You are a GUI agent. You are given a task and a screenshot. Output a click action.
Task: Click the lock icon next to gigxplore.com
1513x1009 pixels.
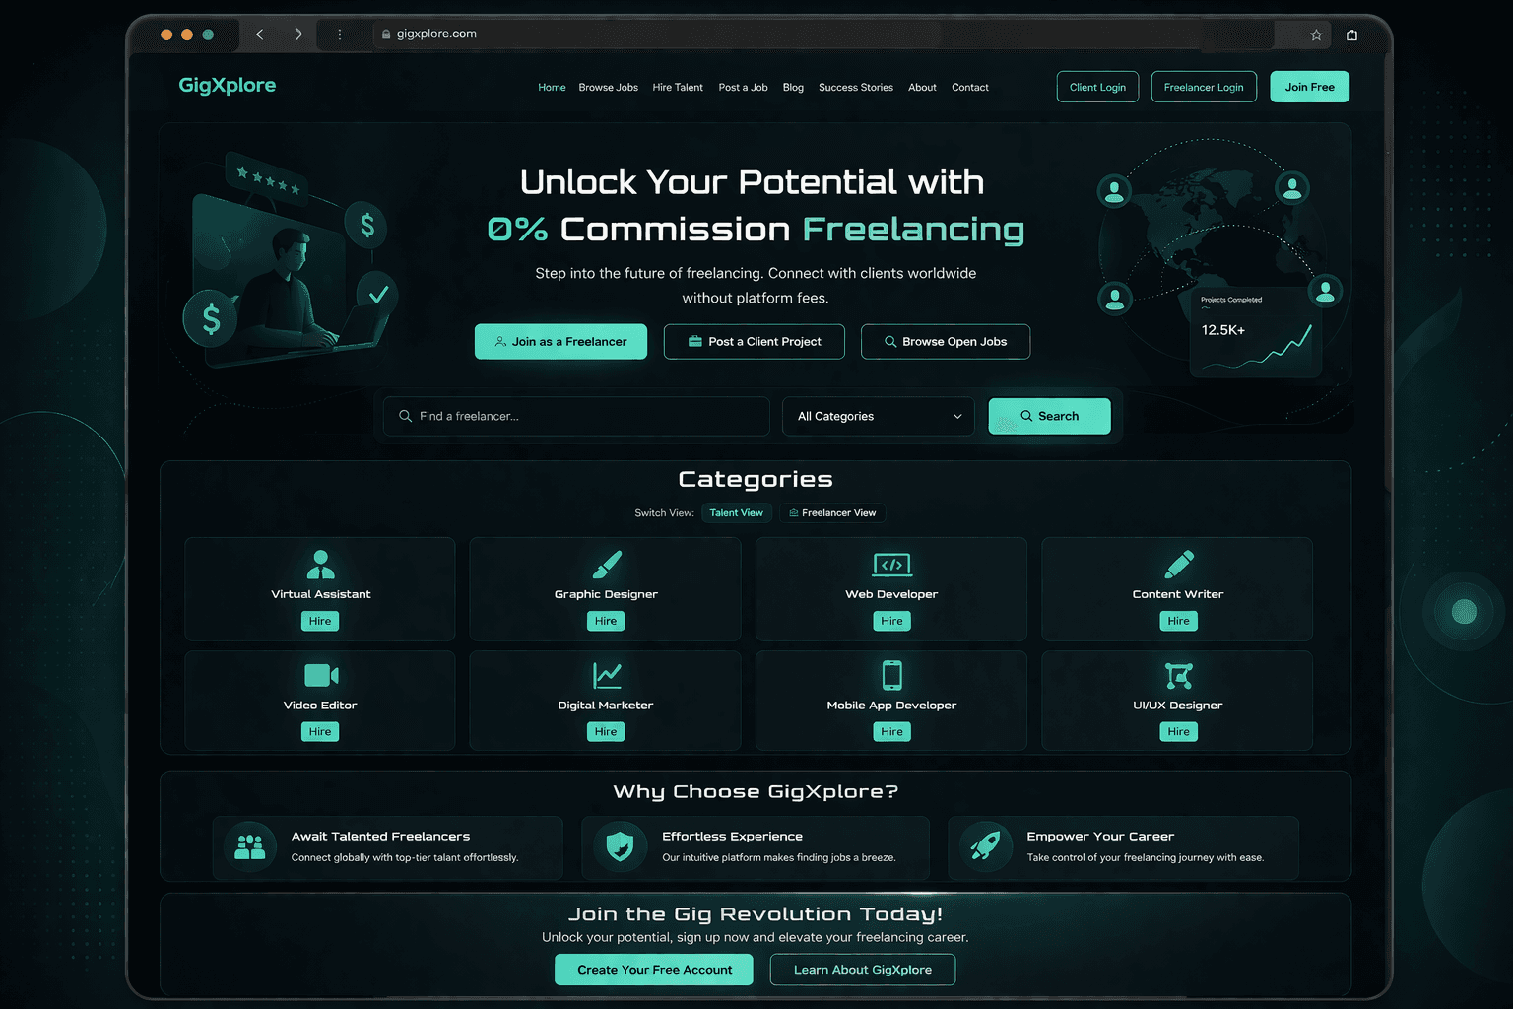[386, 34]
